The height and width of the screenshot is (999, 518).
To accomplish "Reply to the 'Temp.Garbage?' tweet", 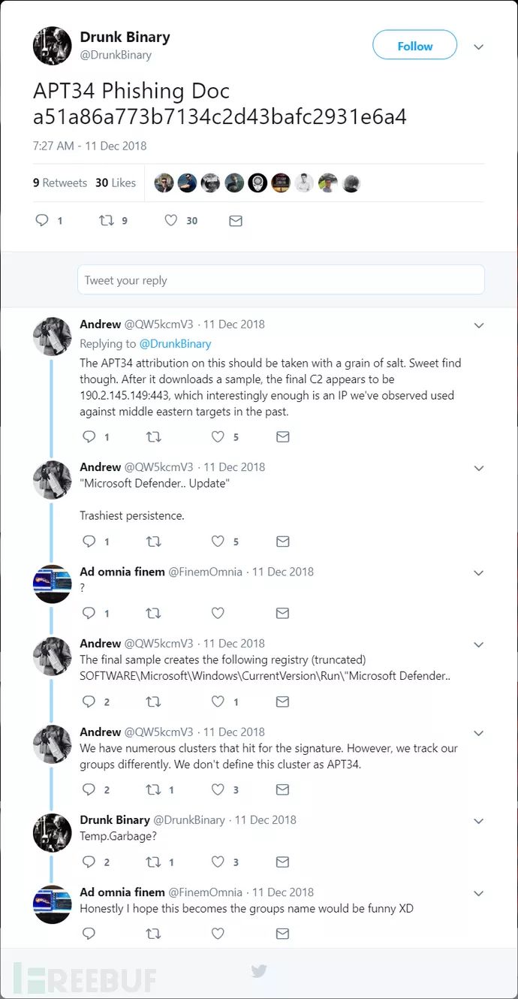I will click(89, 862).
